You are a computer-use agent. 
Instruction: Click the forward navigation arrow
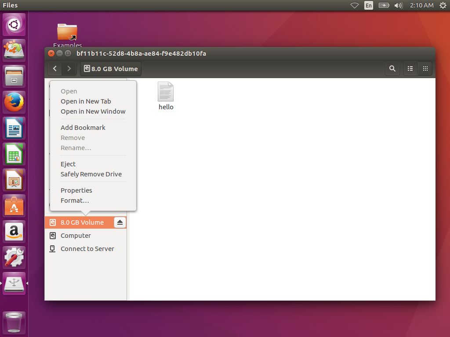69,68
